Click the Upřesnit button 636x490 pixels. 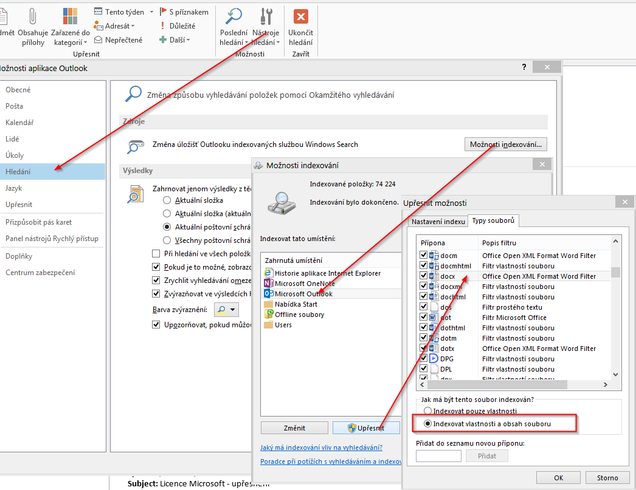point(366,427)
